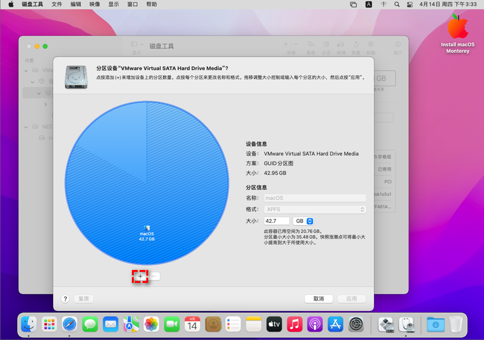Open Launchpad from the Dock
The image size is (484, 340).
[x=49, y=324]
